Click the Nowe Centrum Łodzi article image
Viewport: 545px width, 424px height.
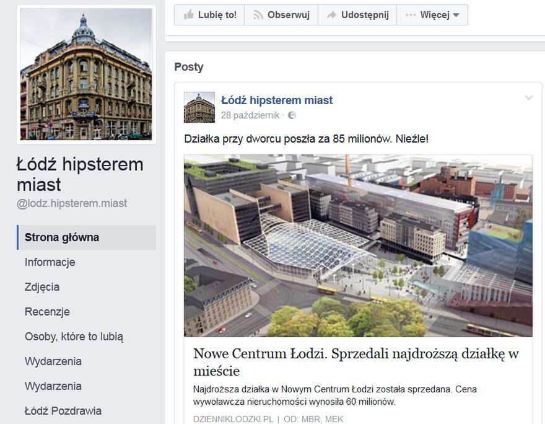[x=358, y=245]
